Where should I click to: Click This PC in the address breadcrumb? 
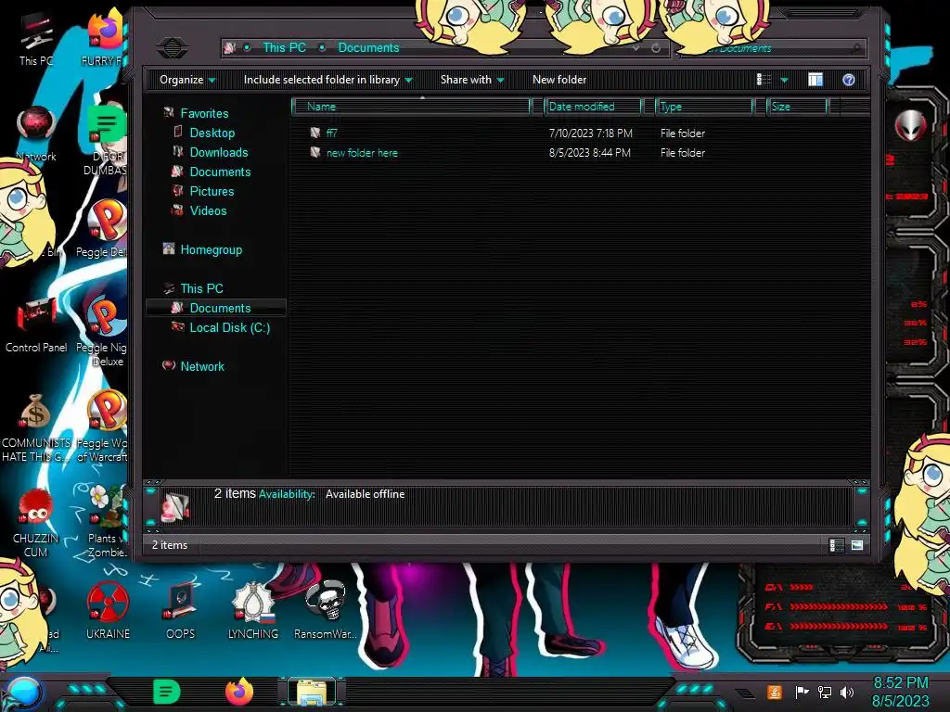coord(284,47)
